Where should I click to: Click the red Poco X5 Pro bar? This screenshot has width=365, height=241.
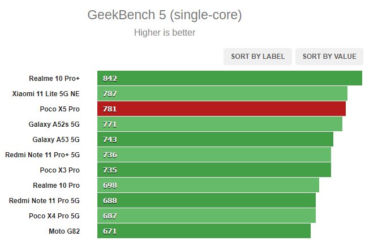tap(221, 109)
